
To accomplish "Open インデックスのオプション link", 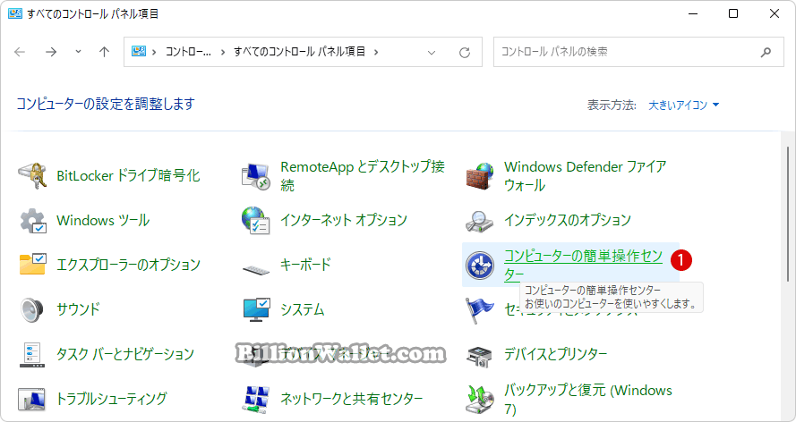I will click(567, 220).
